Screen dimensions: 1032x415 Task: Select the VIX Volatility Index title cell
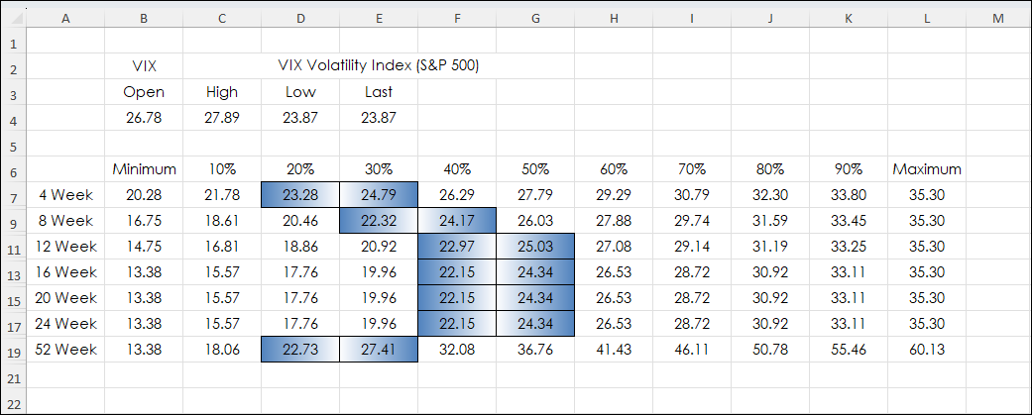[379, 66]
